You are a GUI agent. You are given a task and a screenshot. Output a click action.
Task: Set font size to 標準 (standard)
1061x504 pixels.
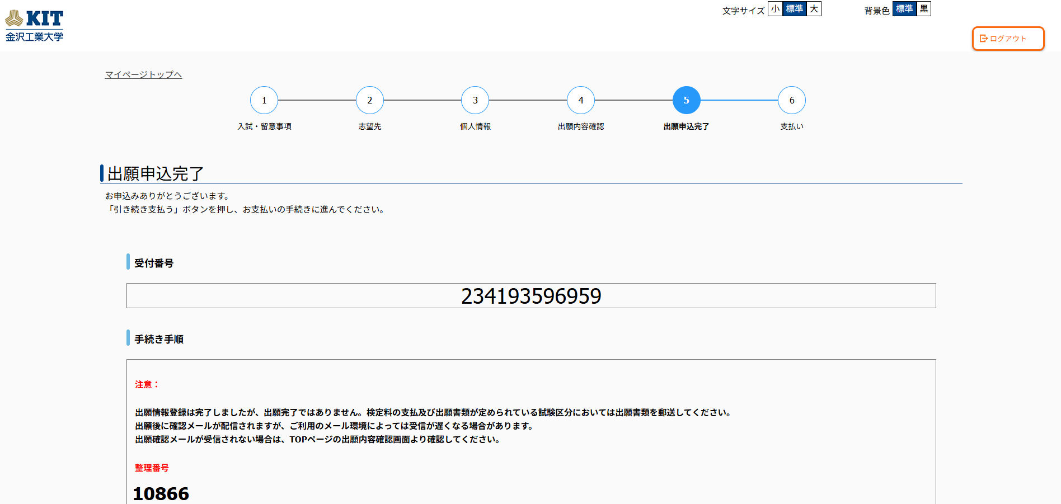click(794, 9)
